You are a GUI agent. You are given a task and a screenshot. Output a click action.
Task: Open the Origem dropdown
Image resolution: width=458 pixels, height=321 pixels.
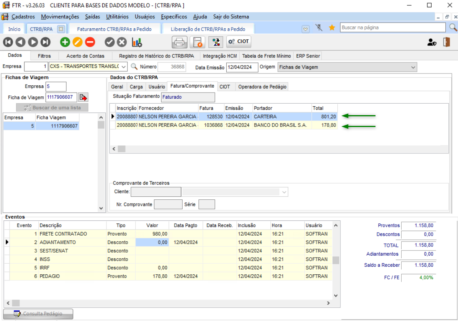coord(413,67)
